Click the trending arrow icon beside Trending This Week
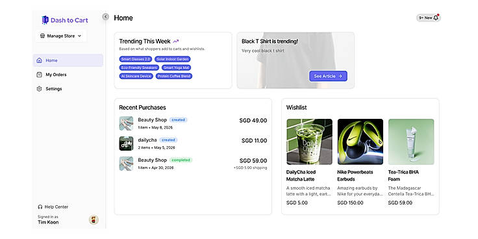478x239 pixels. [176, 41]
